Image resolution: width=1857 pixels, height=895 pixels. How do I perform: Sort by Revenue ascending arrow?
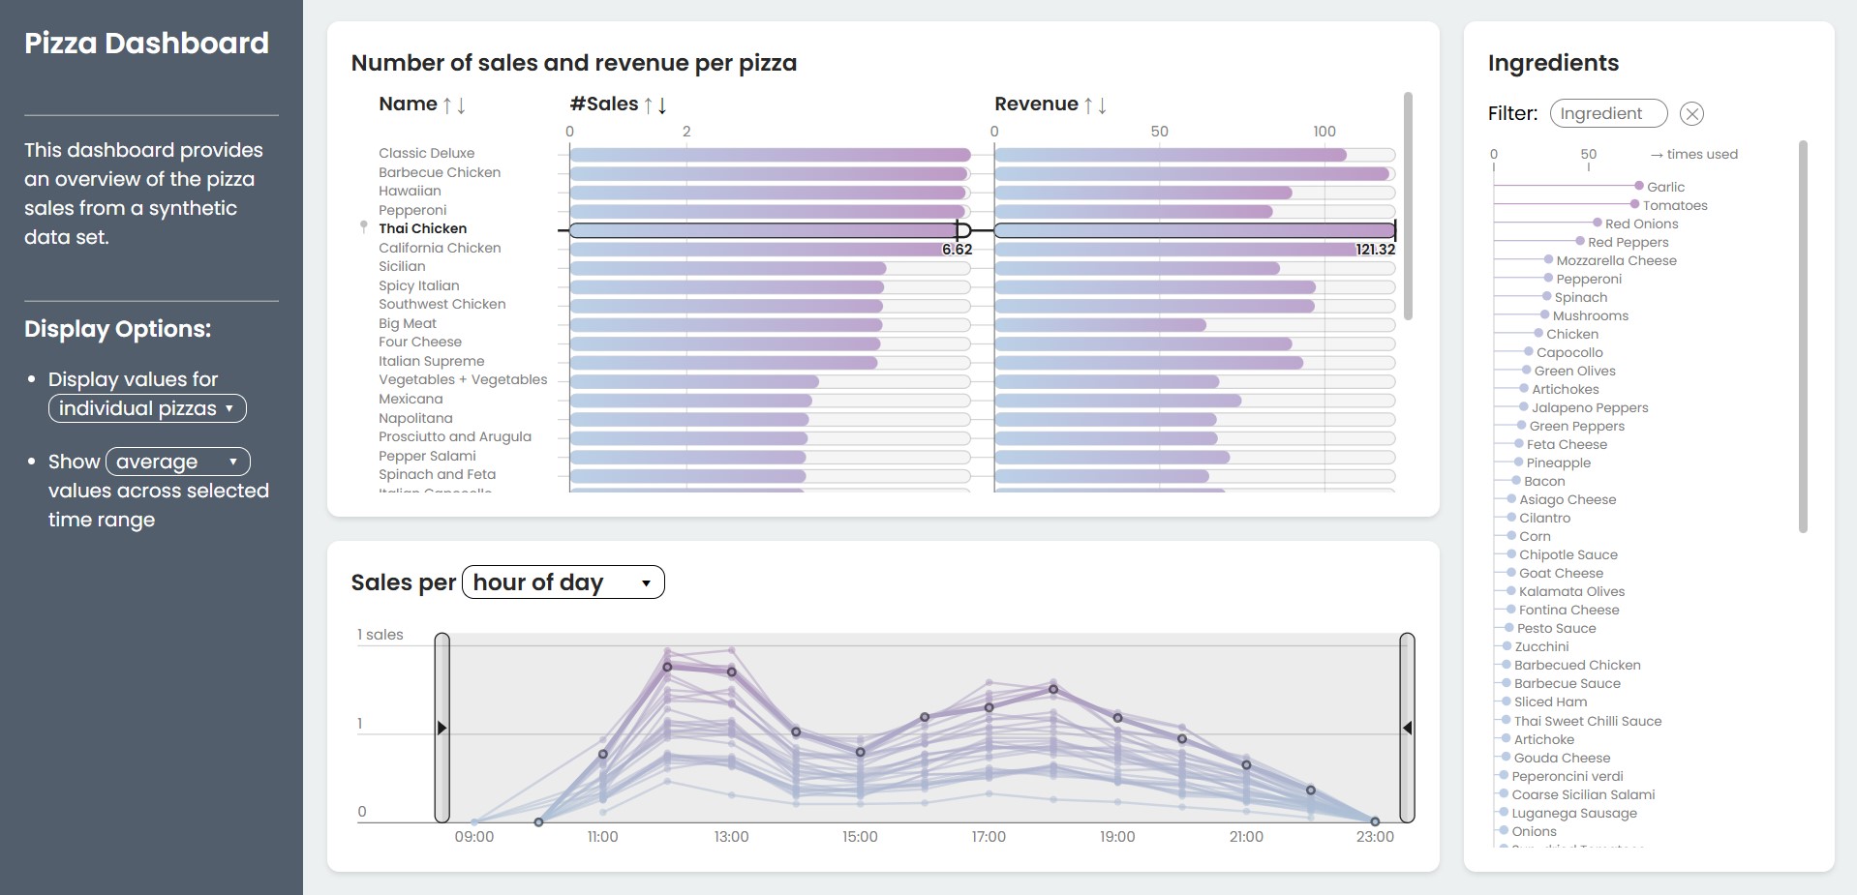point(1088,104)
